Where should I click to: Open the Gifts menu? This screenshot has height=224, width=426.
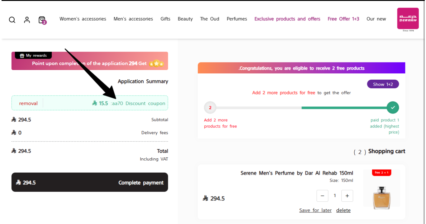(165, 19)
